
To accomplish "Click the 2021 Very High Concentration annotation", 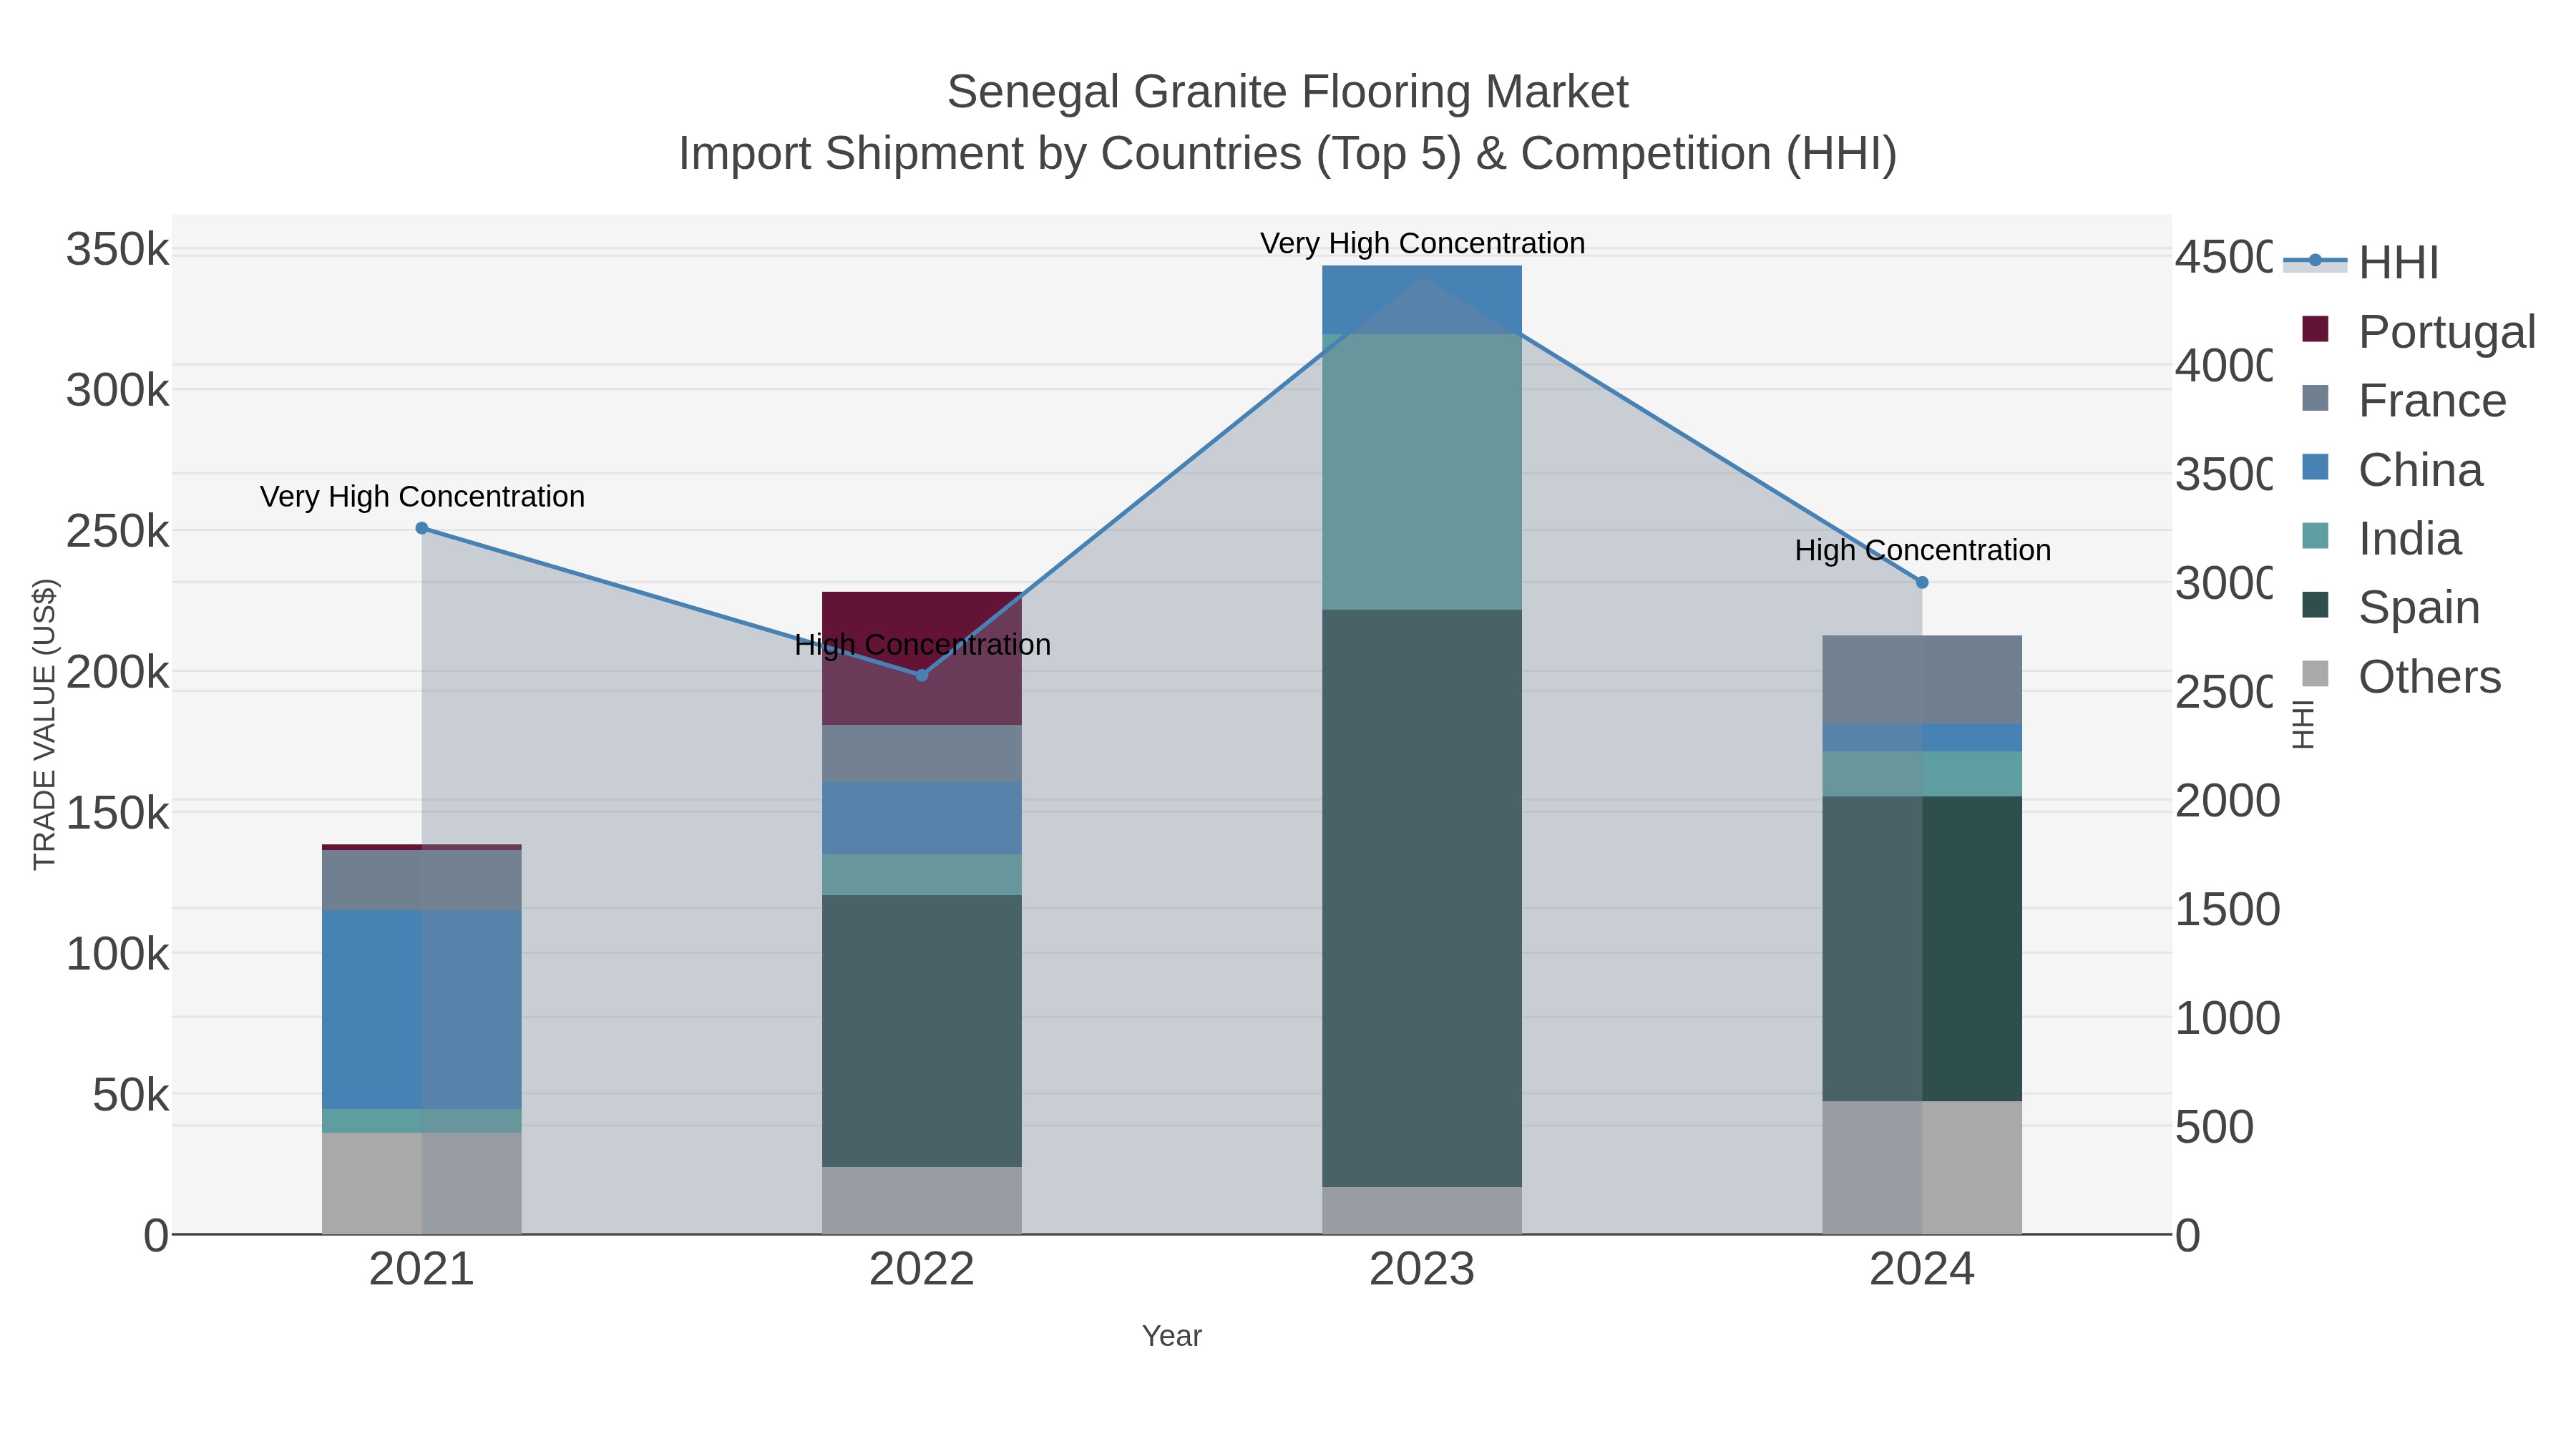I will coord(423,496).
